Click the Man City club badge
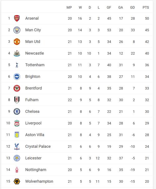The image size is (156, 189). point(17,30)
